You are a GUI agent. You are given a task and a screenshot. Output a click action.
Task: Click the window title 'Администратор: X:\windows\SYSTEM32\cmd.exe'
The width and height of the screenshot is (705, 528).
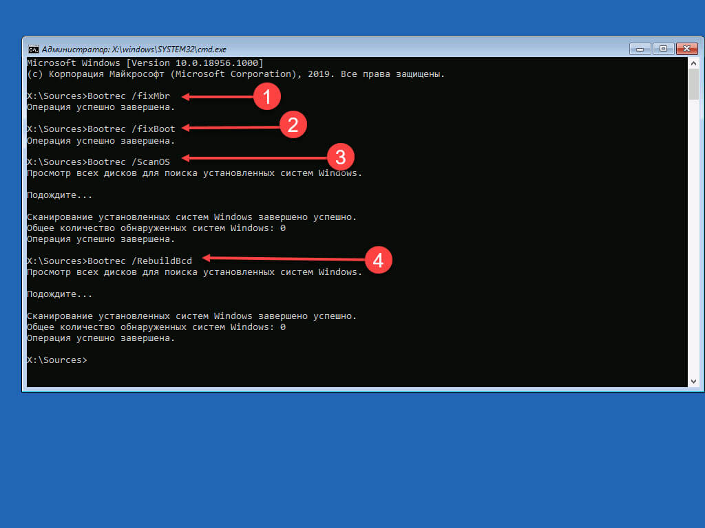tap(134, 49)
